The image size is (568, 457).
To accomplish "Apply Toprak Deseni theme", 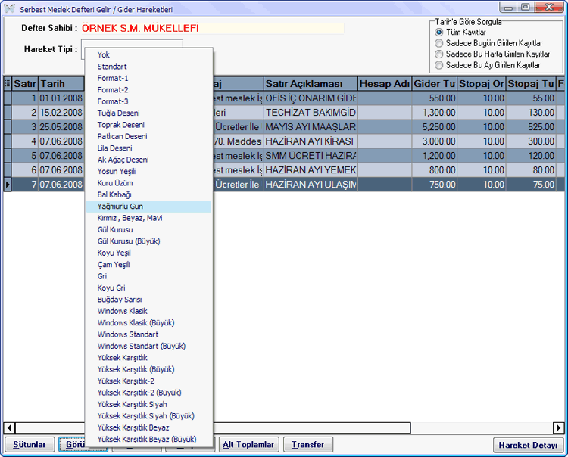I will 149,125.
